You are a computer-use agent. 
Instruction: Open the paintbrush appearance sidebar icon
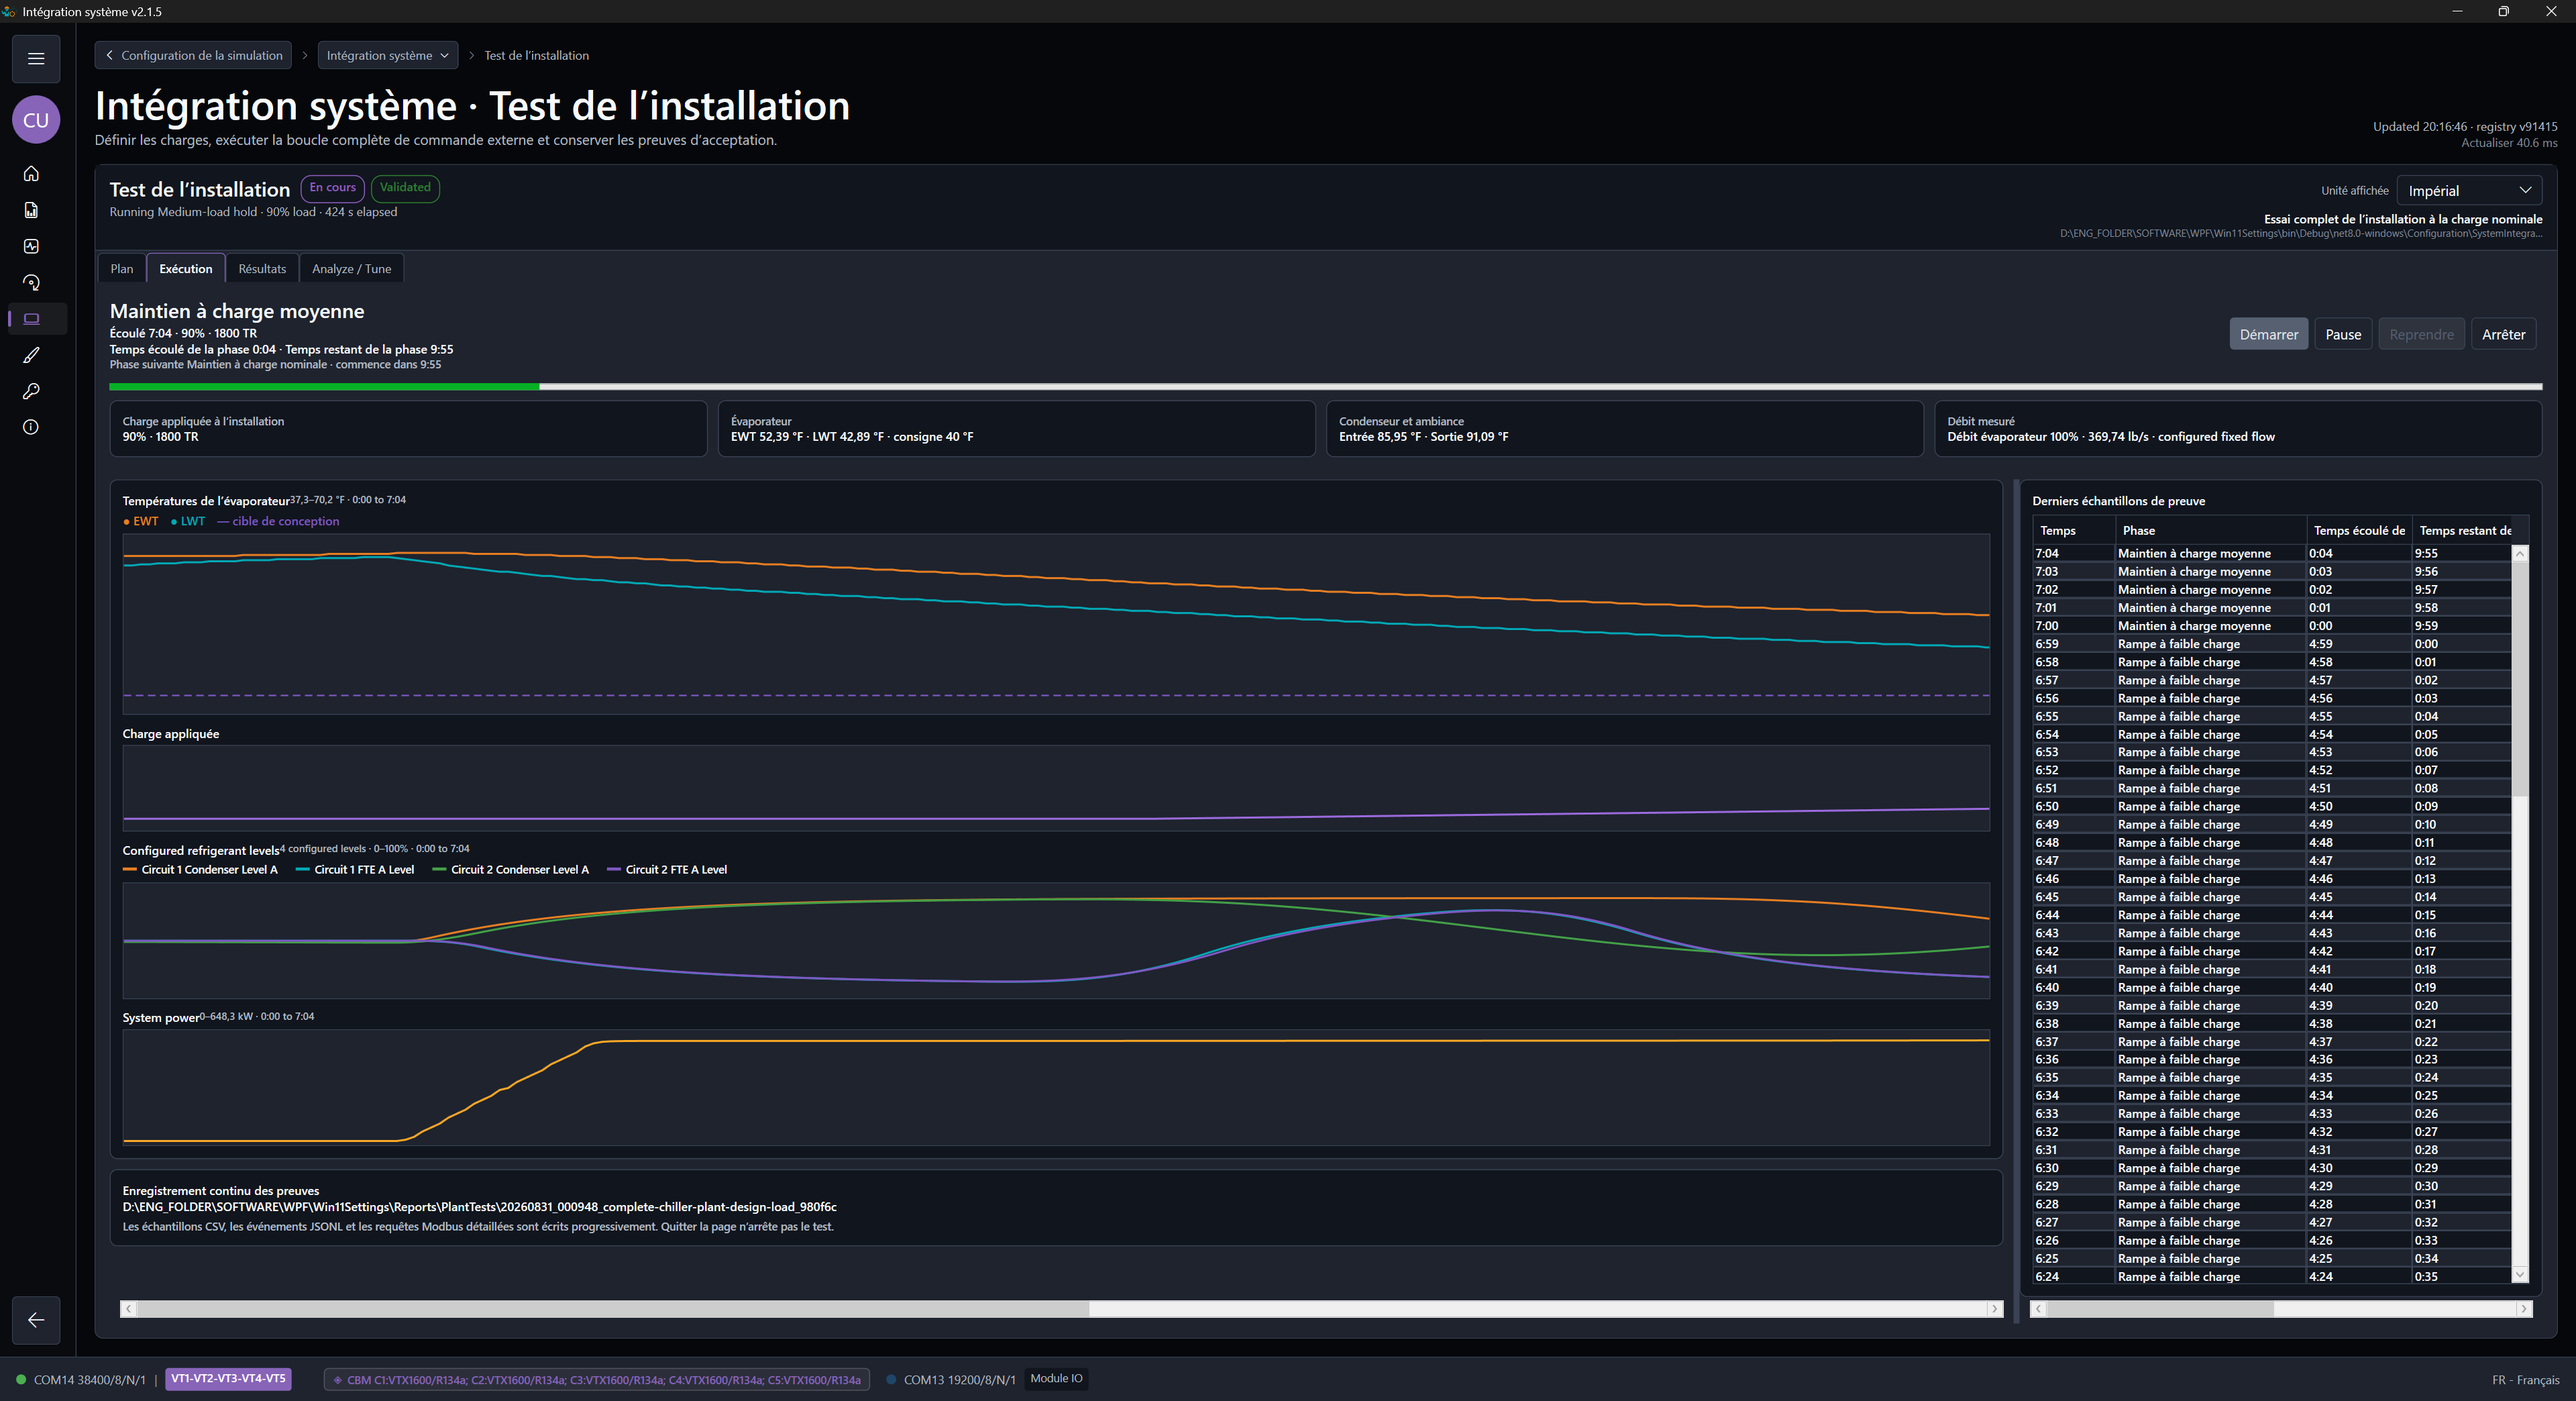(x=31, y=355)
